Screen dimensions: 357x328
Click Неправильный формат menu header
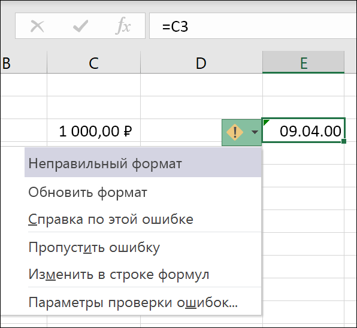click(x=143, y=162)
